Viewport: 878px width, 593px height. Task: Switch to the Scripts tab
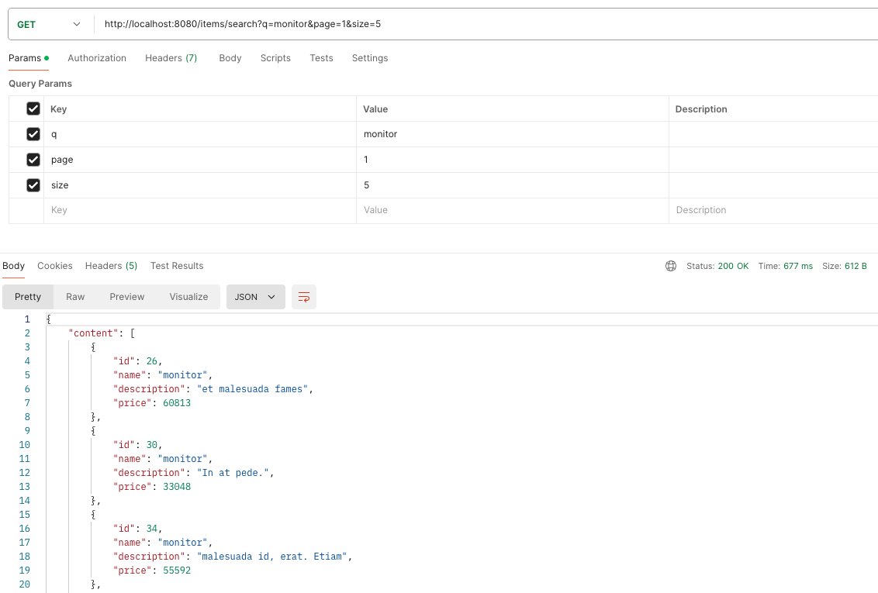pos(275,58)
